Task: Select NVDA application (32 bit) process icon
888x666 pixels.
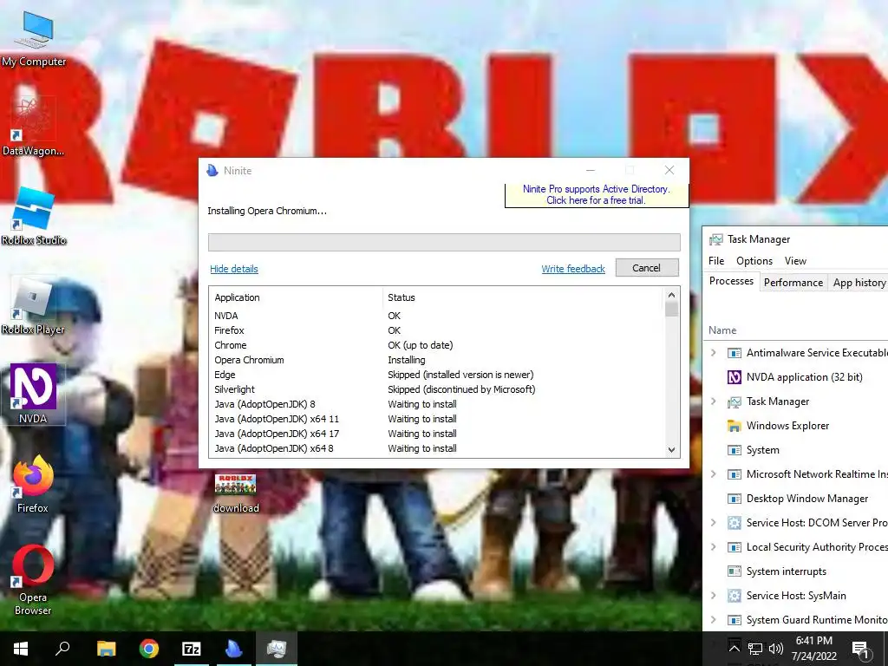Action: (734, 377)
